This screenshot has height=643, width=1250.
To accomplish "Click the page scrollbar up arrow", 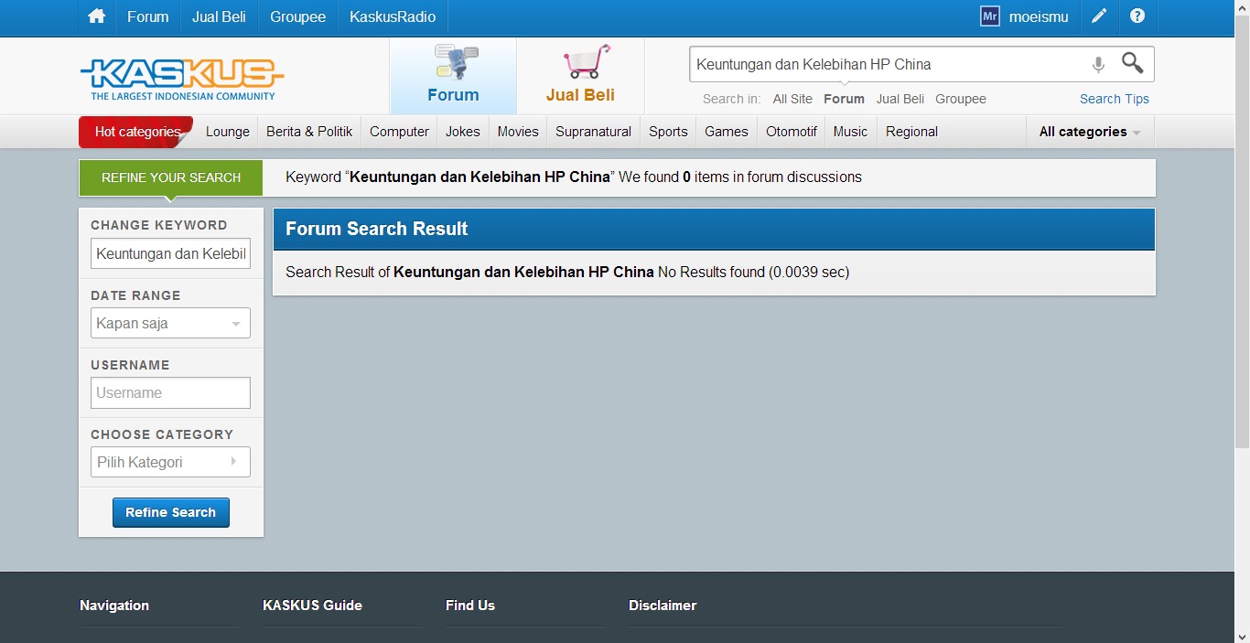I will coord(1242,7).
